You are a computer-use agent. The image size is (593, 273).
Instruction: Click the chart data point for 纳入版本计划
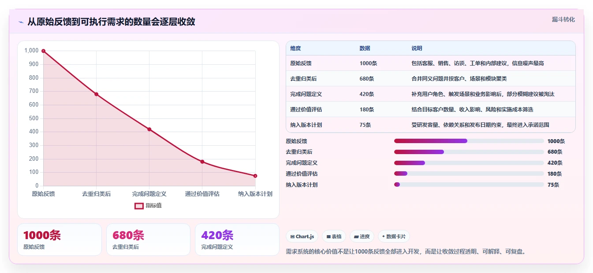pyautogui.click(x=255, y=176)
